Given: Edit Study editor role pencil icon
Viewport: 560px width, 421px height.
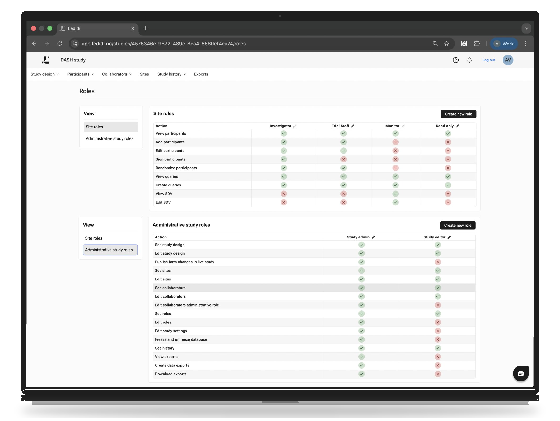Looking at the screenshot, I should pos(449,237).
